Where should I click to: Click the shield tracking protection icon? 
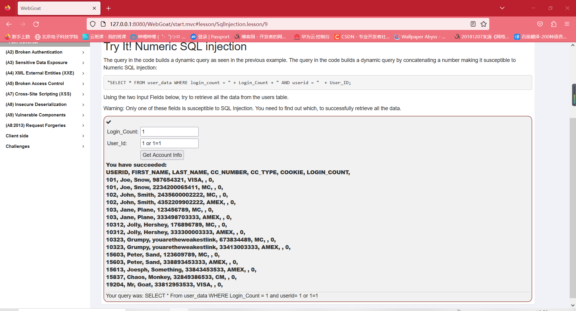[x=93, y=24]
